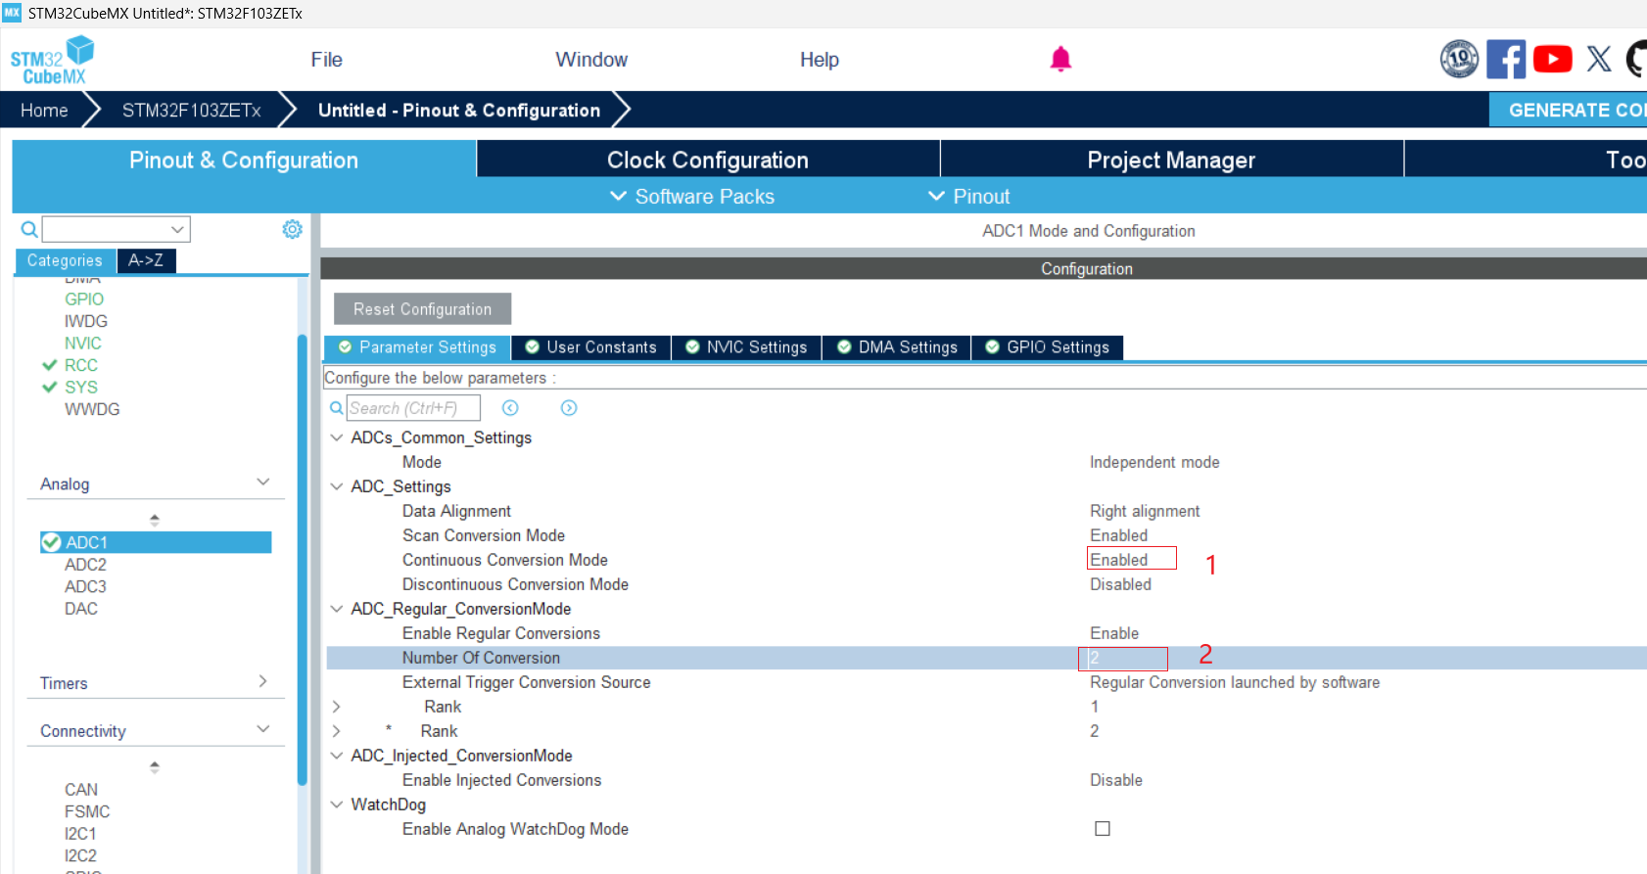Click the parameter search magnifier icon
This screenshot has width=1647, height=874.
tap(336, 408)
